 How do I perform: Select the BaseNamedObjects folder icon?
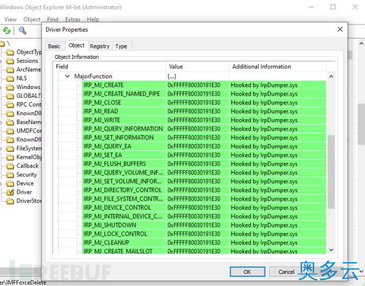point(10,122)
